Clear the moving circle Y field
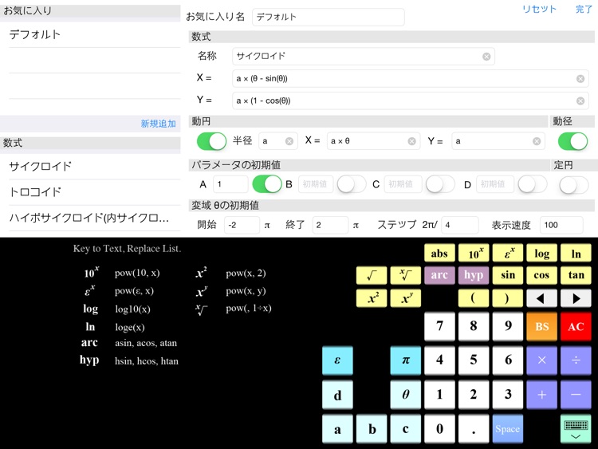This screenshot has height=449, width=598. [x=537, y=141]
